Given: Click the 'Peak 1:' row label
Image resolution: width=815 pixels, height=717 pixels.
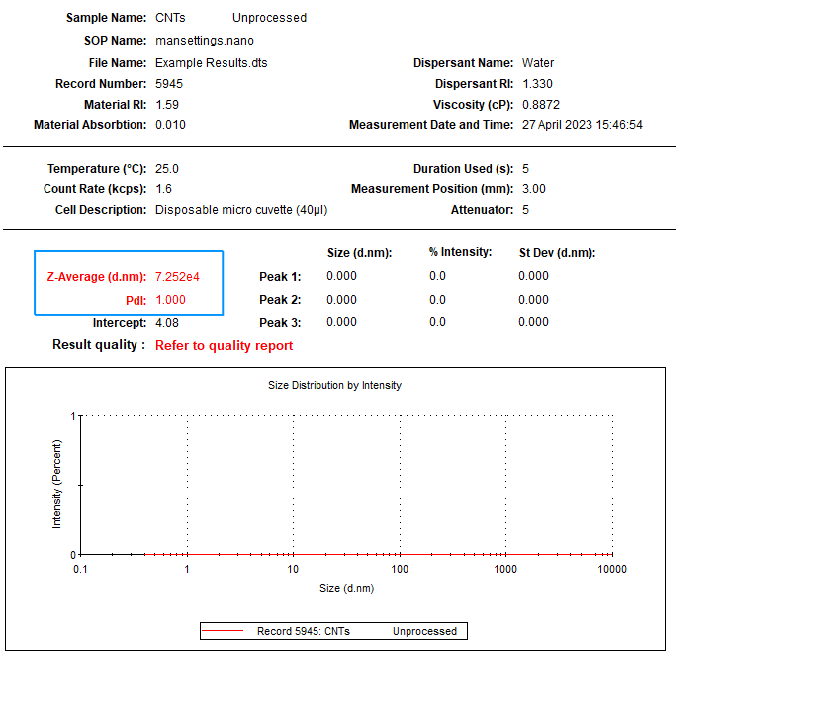Looking at the screenshot, I should pos(280,277).
